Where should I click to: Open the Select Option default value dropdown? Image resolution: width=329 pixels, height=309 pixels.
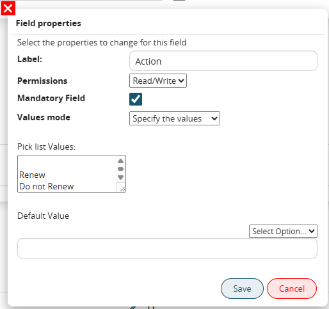(x=283, y=231)
